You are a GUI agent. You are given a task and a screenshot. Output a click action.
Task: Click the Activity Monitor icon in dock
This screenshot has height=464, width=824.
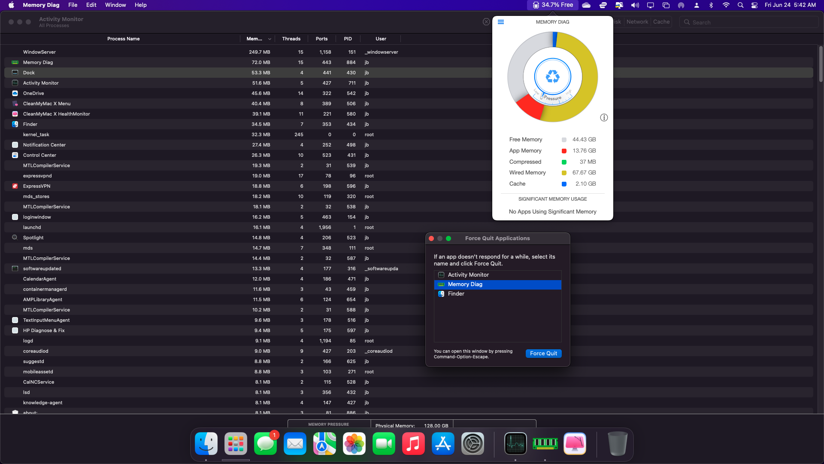coord(515,444)
